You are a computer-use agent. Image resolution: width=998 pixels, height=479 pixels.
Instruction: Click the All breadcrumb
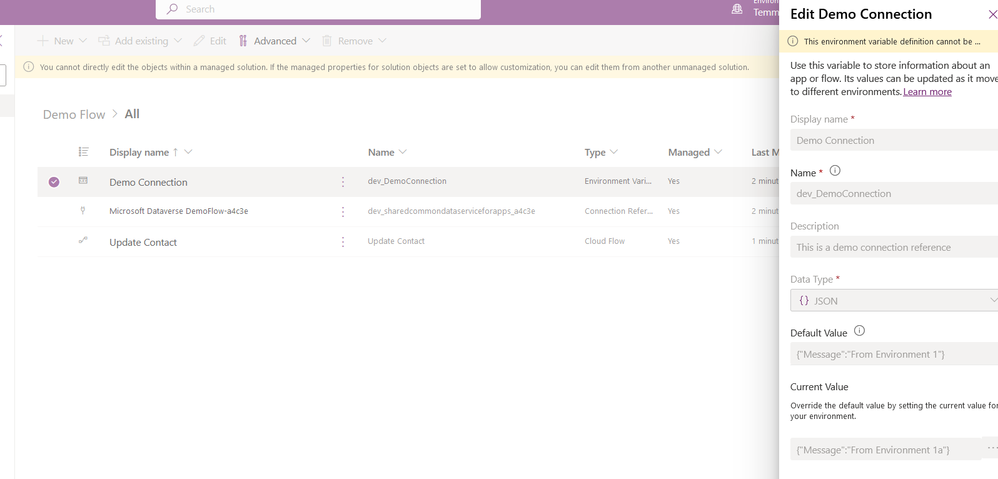point(132,114)
